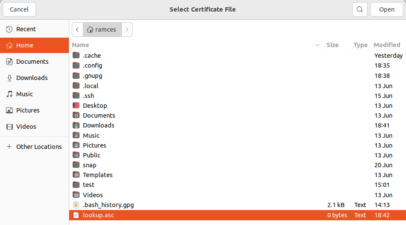This screenshot has width=406, height=225.
Task: Open Pictures in the sidebar
Action: point(35,110)
